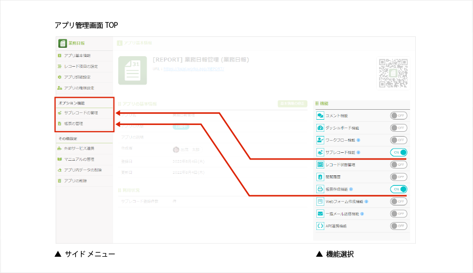
Task: Click the ダッシュボード機能 gauge icon
Action: [x=320, y=128]
